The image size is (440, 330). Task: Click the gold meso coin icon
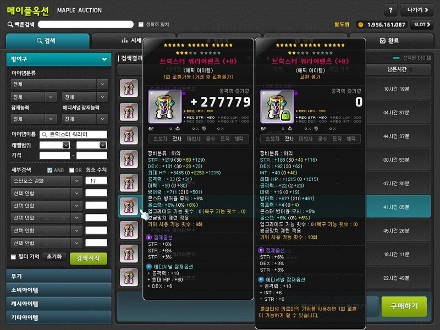click(361, 25)
